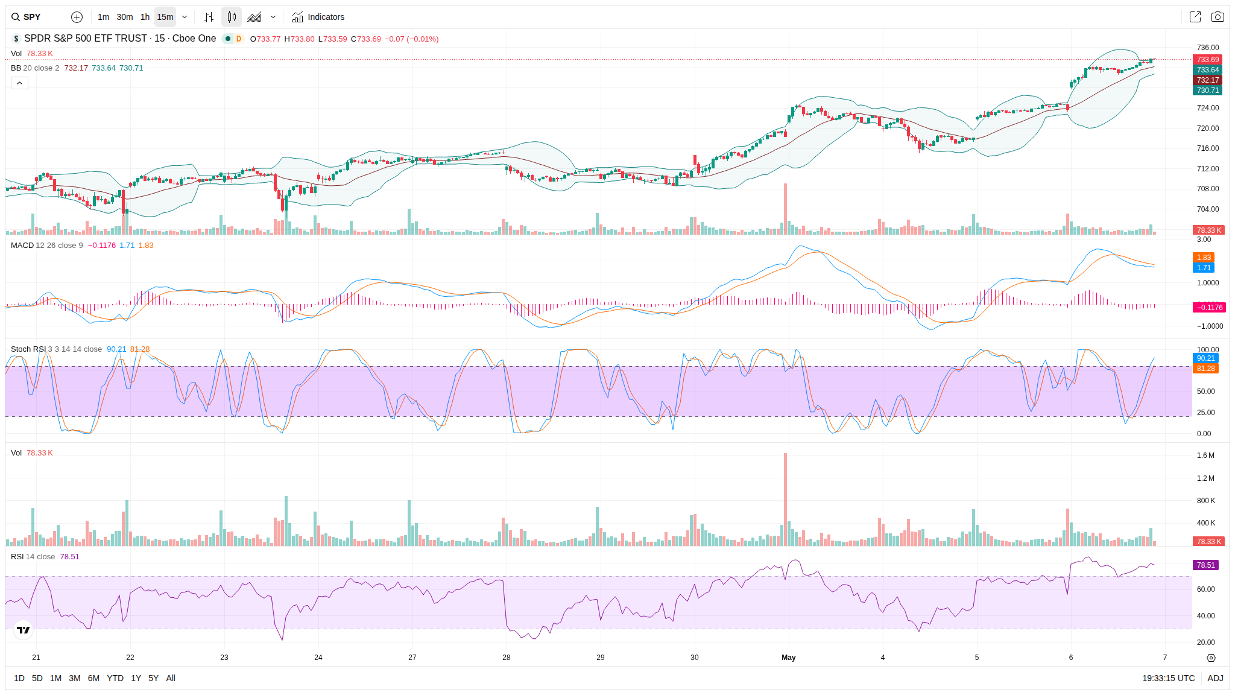
Task: Select the YTD date range
Action: click(x=115, y=678)
